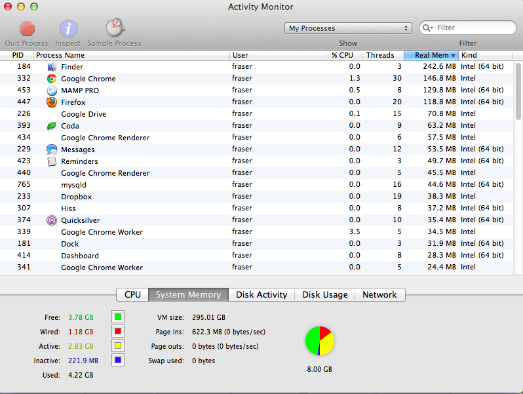Image resolution: width=523 pixels, height=394 pixels.
Task: Click the Sample Process icon
Action: 115,28
